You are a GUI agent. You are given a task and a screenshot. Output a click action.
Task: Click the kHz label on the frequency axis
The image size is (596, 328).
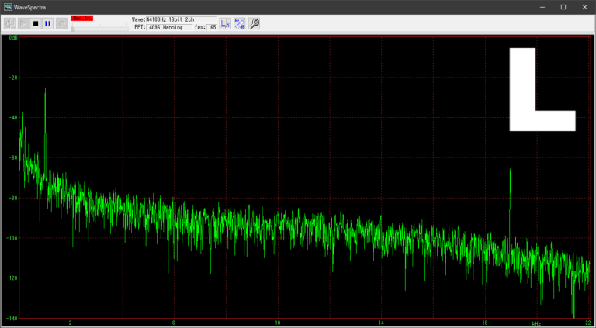[536, 323]
